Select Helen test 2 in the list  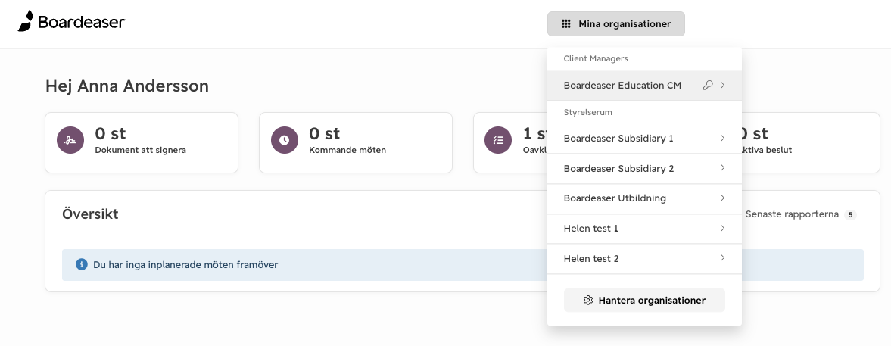pos(644,258)
